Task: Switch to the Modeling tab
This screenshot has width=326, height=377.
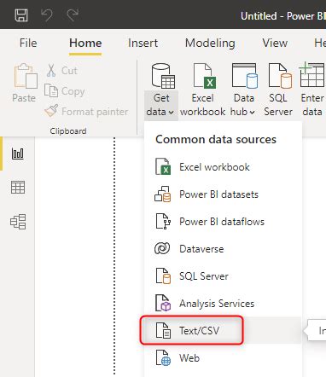Action: 210,43
